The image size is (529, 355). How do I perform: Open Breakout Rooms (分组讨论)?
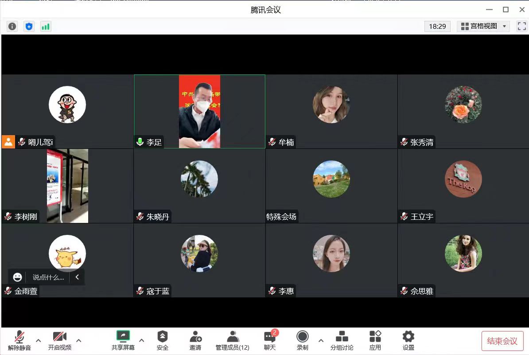click(x=342, y=340)
